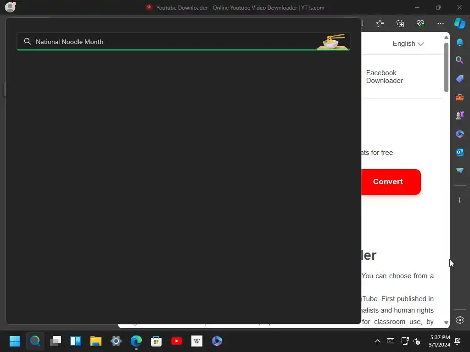Open Outlook in Edge sidebar

point(459,152)
